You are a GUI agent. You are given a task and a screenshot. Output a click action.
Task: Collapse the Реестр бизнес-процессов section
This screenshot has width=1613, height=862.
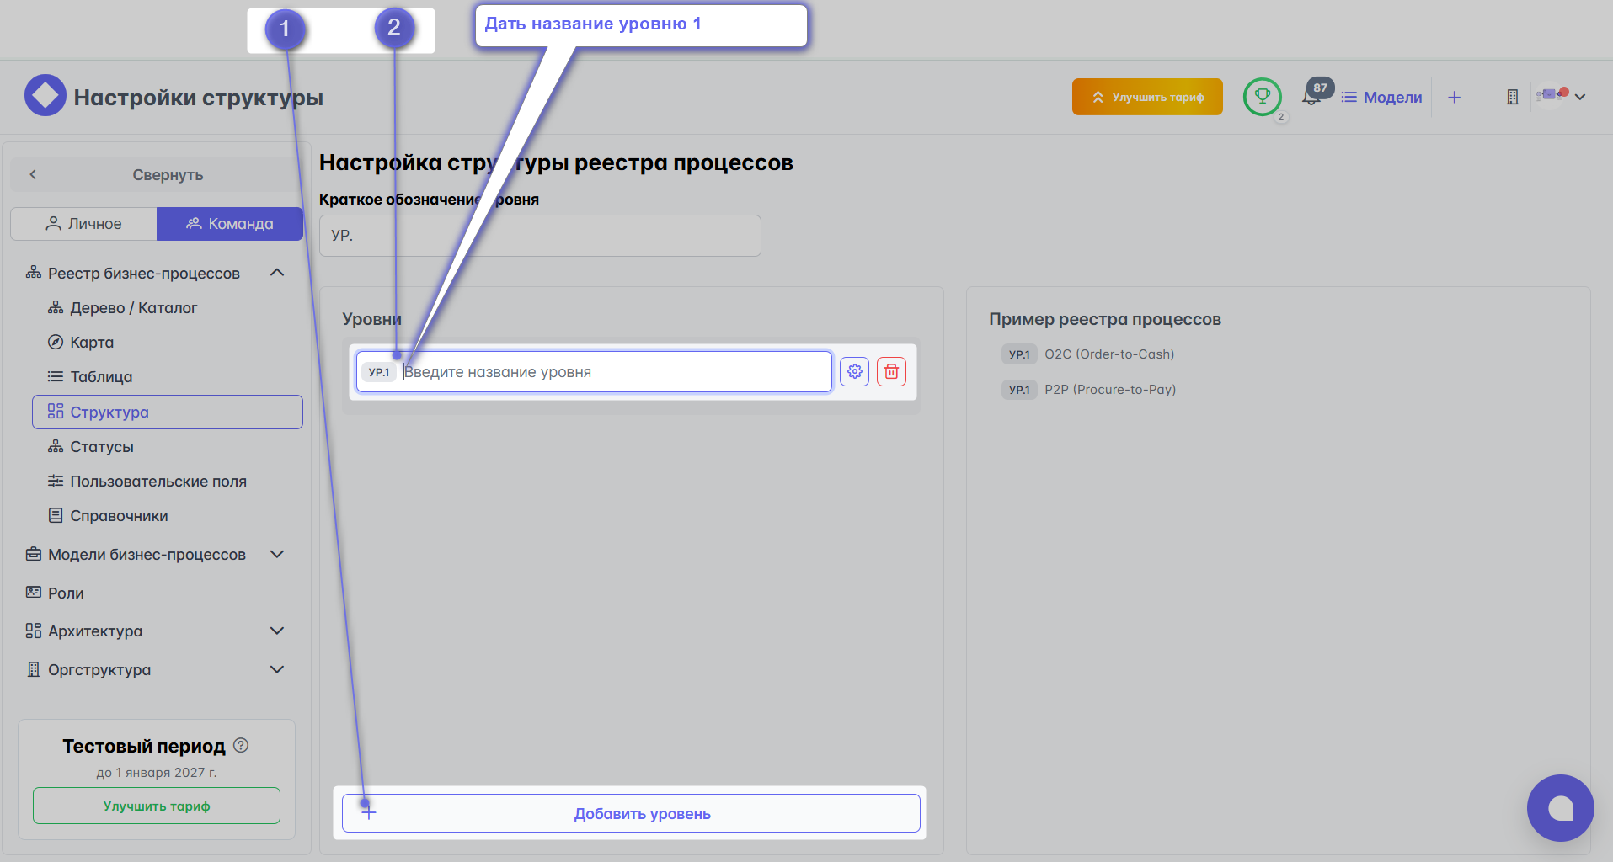(277, 272)
